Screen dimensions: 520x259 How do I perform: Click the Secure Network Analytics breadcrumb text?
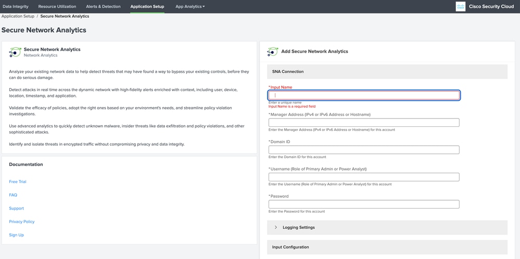pos(65,16)
